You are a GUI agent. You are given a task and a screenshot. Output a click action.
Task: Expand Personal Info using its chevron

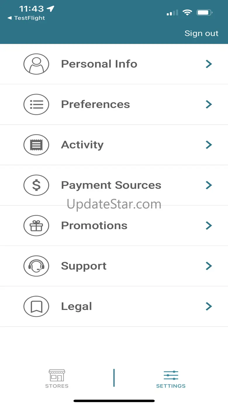pos(208,64)
